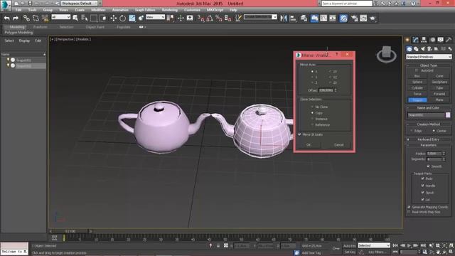Image resolution: width=455 pixels, height=256 pixels.
Task: Switch to the Freeform ribbon tab
Action: tap(41, 27)
